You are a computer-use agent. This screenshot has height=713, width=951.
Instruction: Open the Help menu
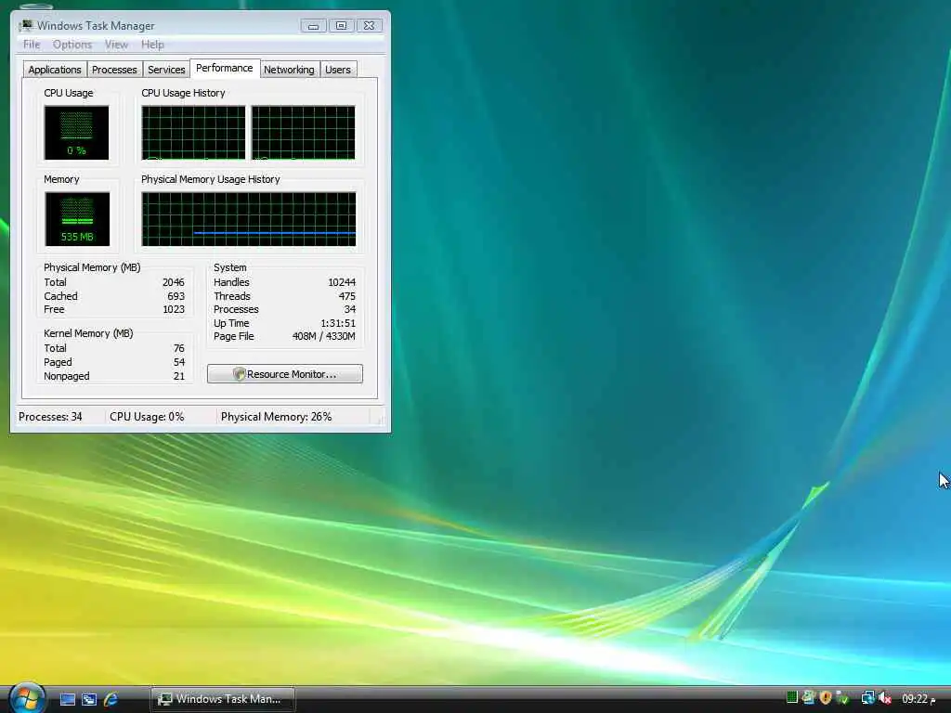(152, 45)
